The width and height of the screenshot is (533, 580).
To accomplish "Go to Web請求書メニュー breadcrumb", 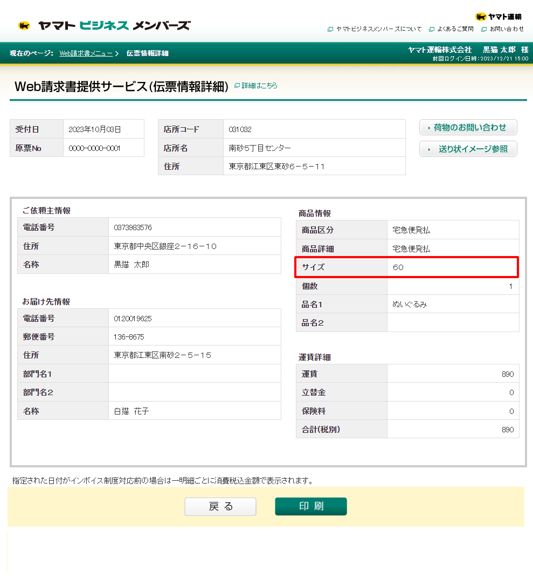I will coord(86,53).
